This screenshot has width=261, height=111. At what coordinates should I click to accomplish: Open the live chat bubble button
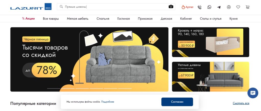253,93
